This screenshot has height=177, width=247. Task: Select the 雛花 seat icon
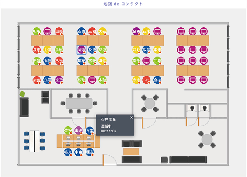(81, 61)
